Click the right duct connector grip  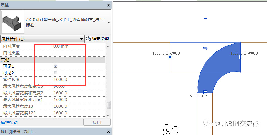point(241,57)
